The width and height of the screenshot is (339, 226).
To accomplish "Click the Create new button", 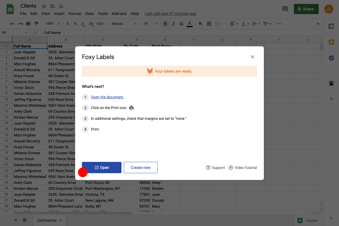I will pos(141,168).
